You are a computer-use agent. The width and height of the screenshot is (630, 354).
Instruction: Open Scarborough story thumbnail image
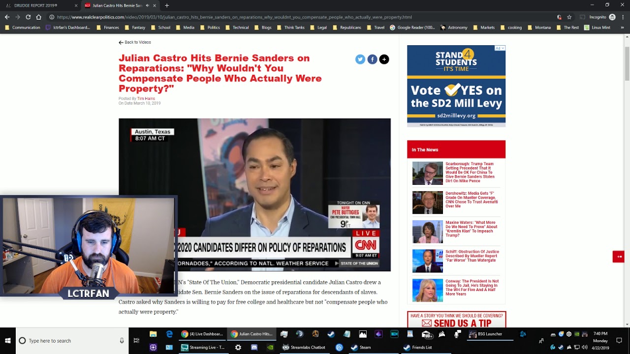tap(427, 173)
